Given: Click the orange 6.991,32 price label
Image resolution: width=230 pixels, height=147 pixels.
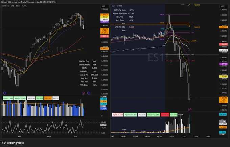Looking at the screenshot, I should 105,49.
